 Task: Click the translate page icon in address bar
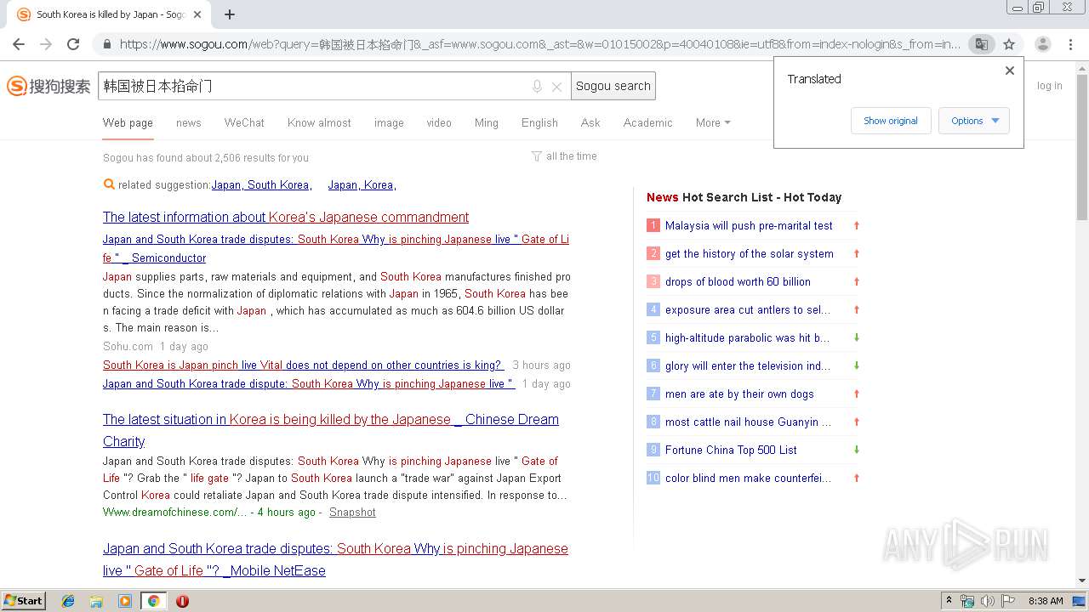pos(982,44)
